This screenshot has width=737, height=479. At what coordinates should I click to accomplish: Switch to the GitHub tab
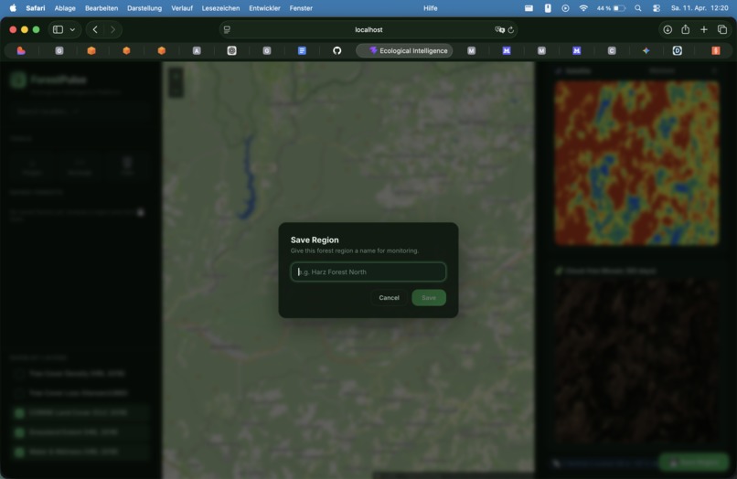click(337, 50)
